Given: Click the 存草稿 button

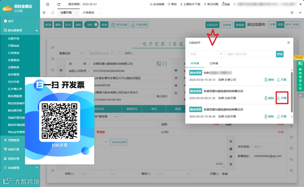Looking at the screenshot, I should pyautogui.click(x=227, y=25).
